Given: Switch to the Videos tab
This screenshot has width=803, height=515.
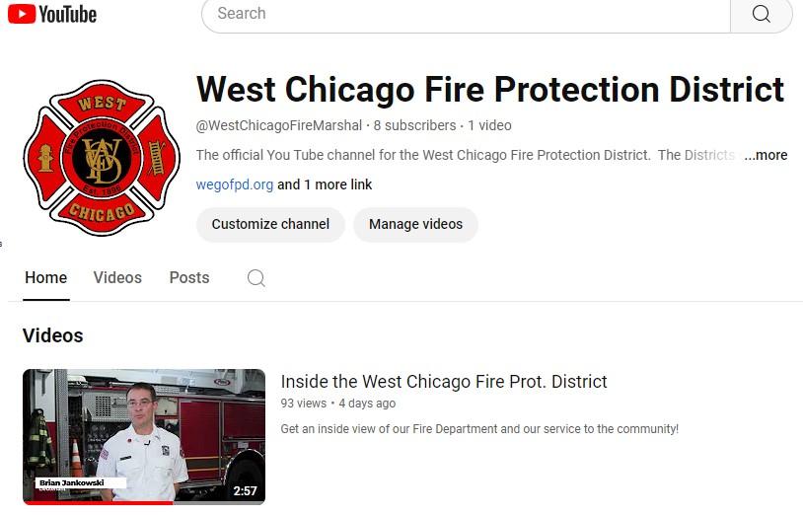Looking at the screenshot, I should pyautogui.click(x=117, y=277).
